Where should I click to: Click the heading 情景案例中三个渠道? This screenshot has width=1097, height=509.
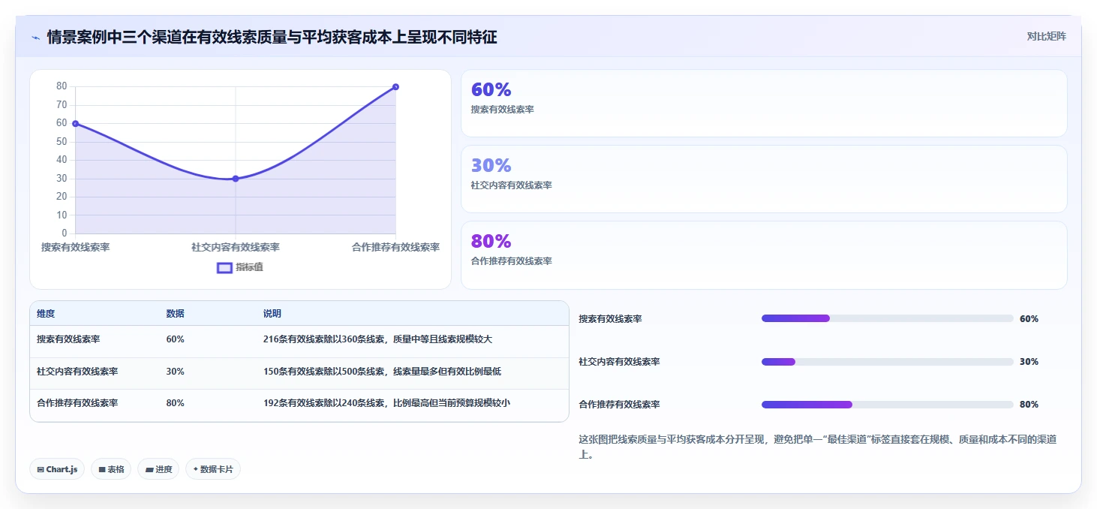(272, 37)
